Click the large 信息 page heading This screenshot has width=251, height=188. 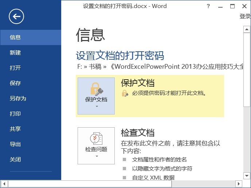tap(90, 35)
